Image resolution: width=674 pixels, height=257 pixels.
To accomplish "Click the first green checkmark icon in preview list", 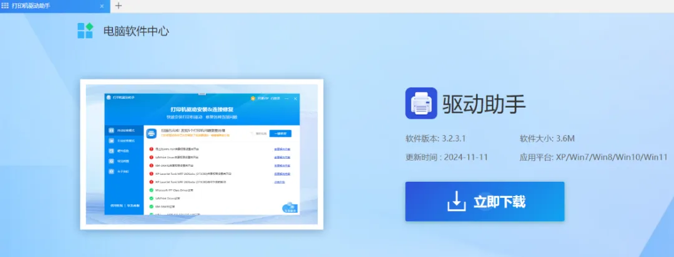I will tap(151, 190).
